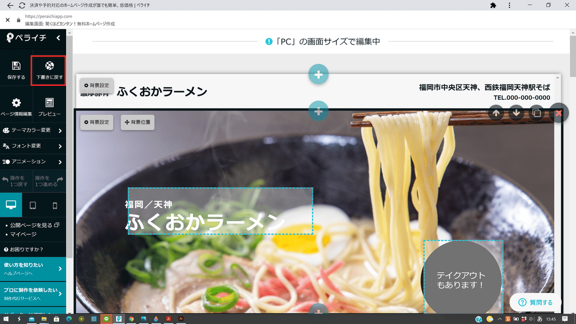Select 福岡／天神 subtitle text
The height and width of the screenshot is (324, 576).
click(x=148, y=204)
